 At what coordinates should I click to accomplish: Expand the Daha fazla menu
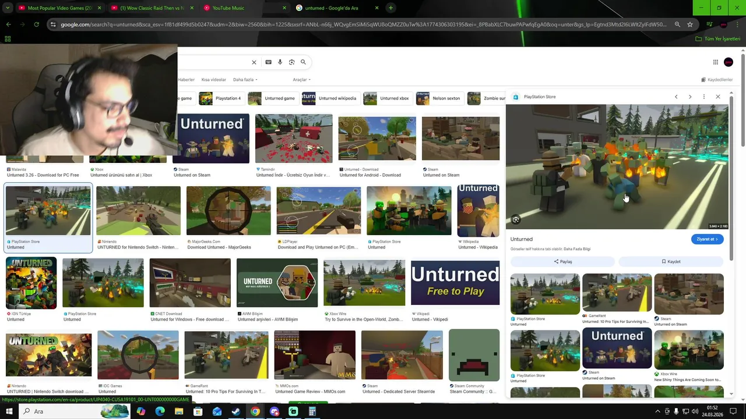[245, 80]
